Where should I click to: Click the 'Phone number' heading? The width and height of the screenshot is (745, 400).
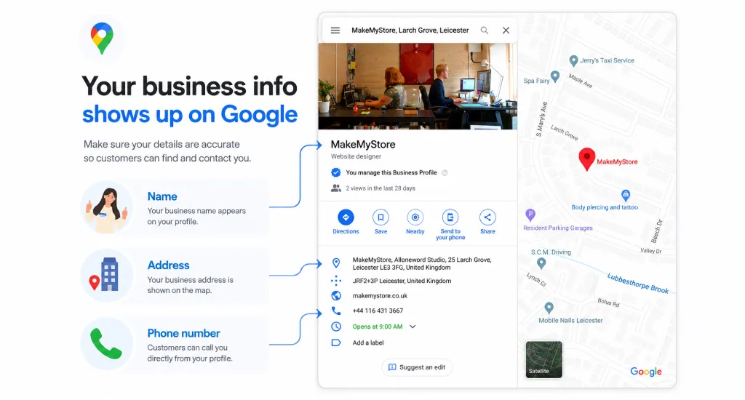[x=183, y=334]
